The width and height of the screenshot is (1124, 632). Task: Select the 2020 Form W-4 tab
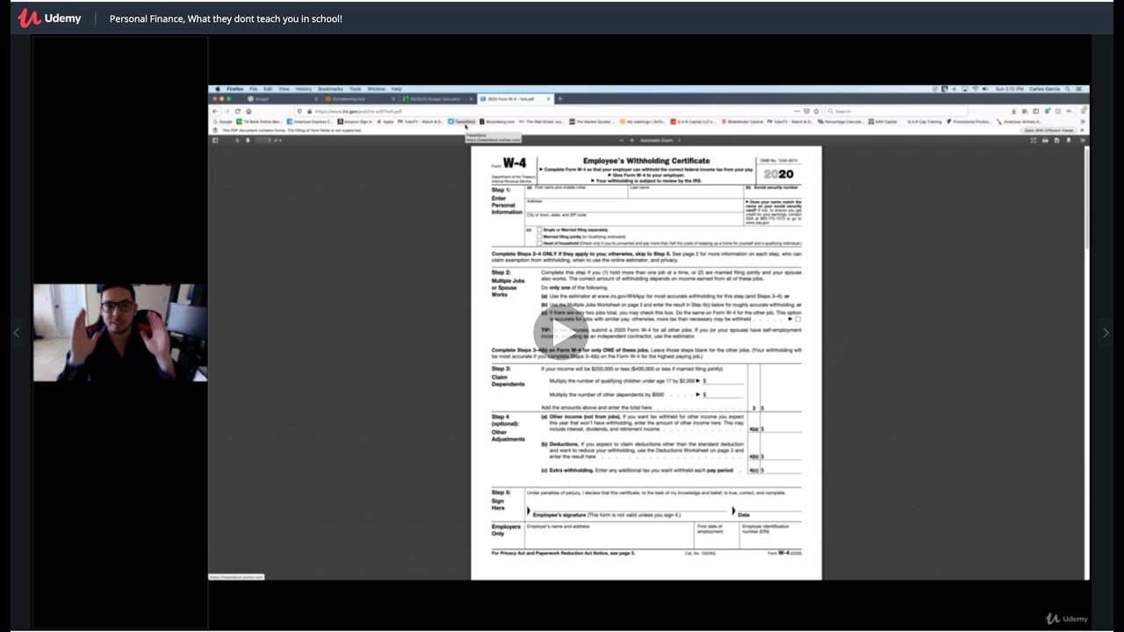(514, 99)
